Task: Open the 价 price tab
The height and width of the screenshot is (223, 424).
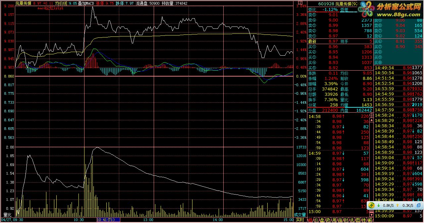Action: 316,220
